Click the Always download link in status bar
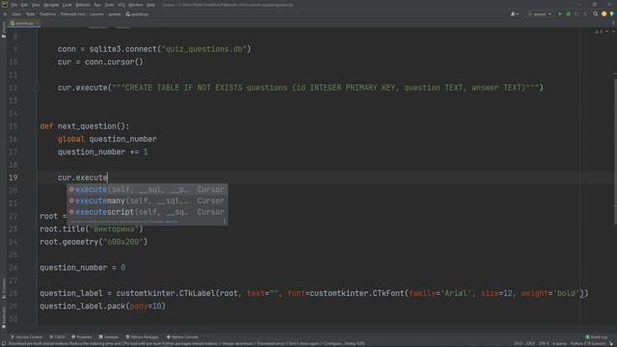 pyautogui.click(x=238, y=344)
